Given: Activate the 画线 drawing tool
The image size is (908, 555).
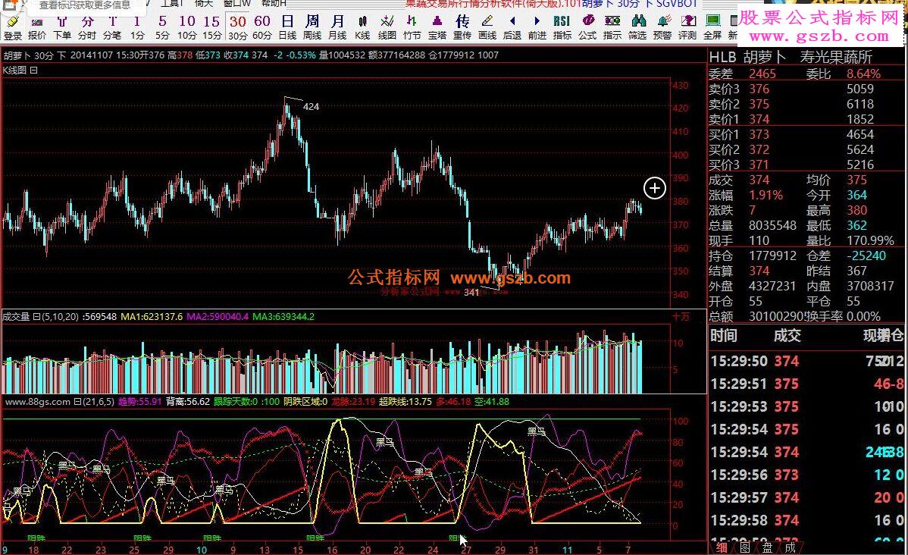Looking at the screenshot, I should point(487,28).
